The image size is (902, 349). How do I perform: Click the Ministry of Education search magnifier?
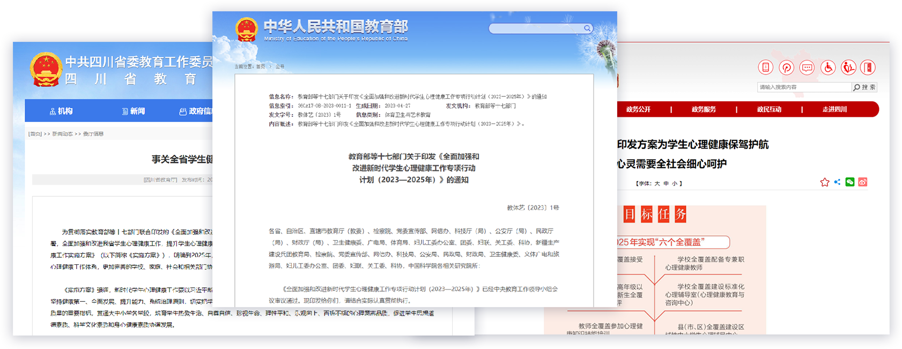click(x=587, y=28)
